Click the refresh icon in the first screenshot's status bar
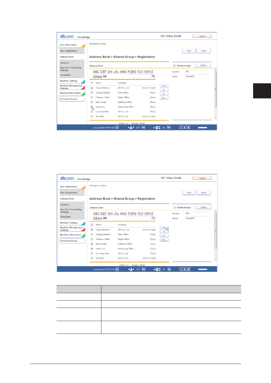The width and height of the screenshot is (271, 383). point(117,128)
